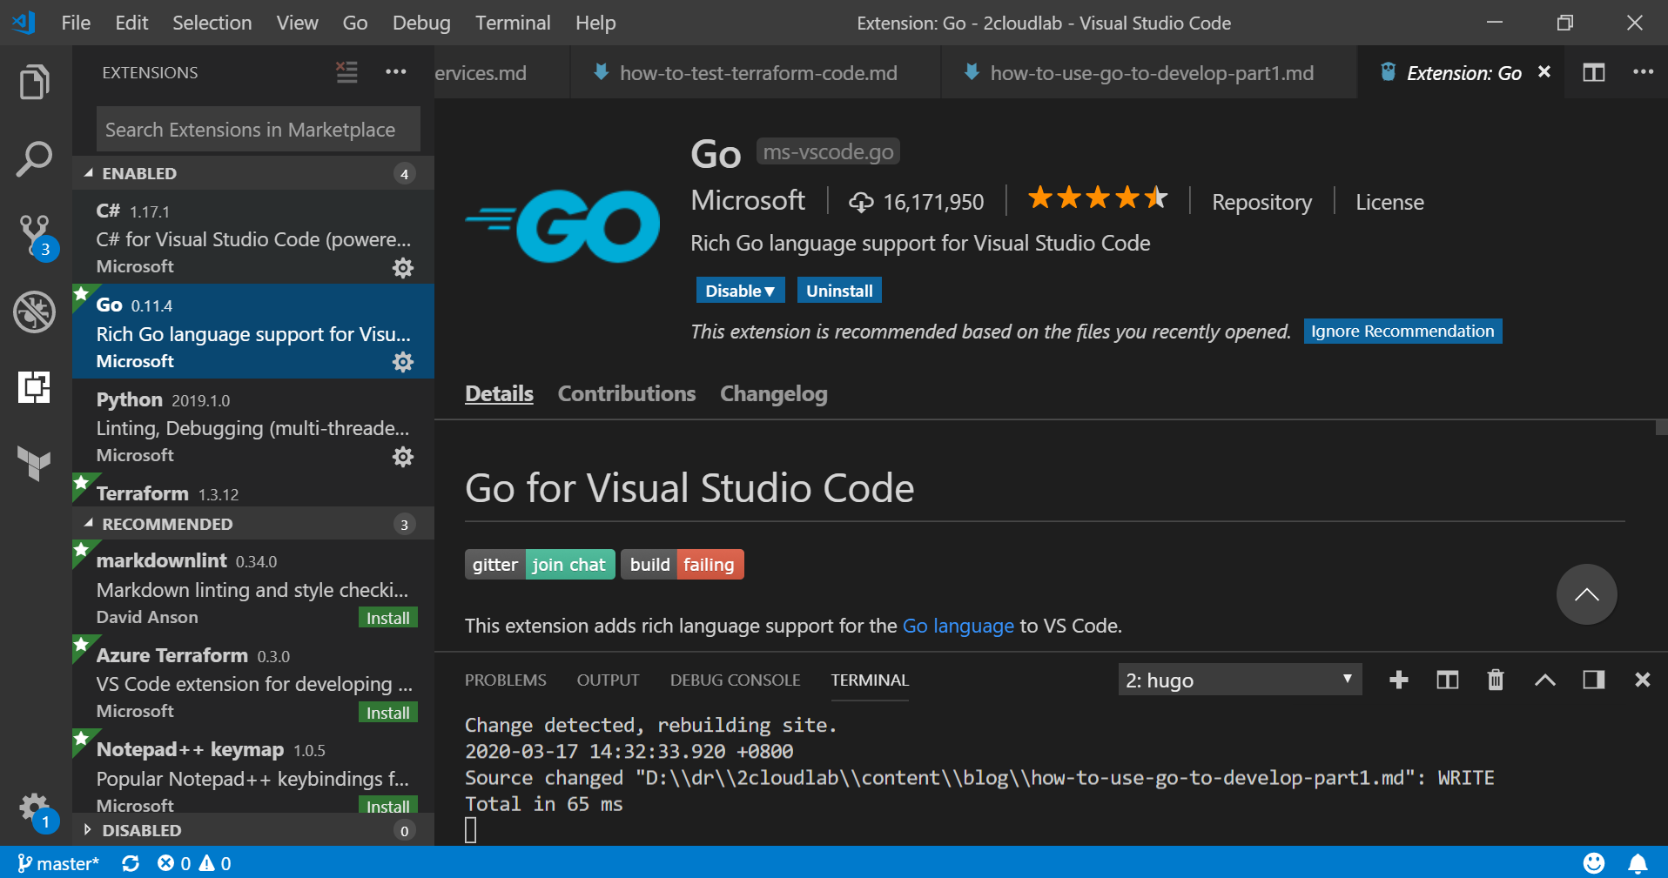Switch to Changelog tab
The height and width of the screenshot is (878, 1668).
click(x=774, y=394)
